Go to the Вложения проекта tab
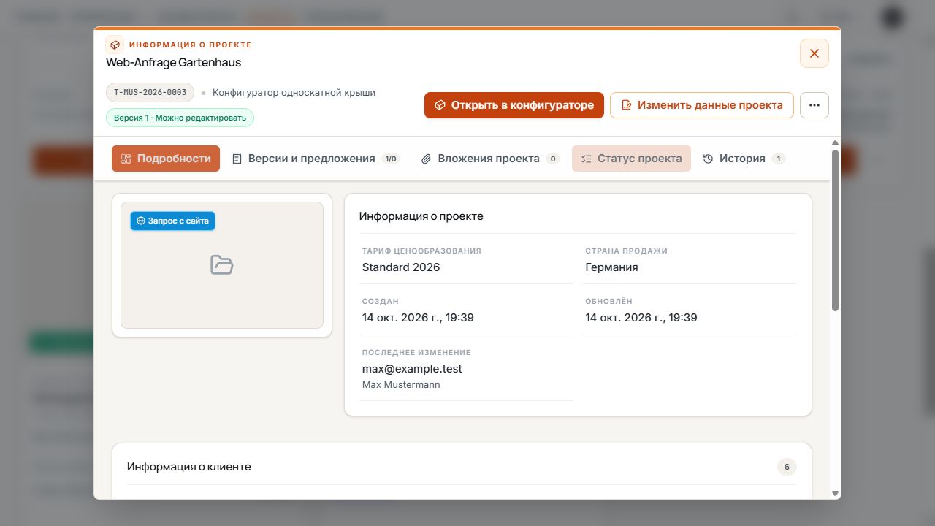935x526 pixels. click(491, 159)
